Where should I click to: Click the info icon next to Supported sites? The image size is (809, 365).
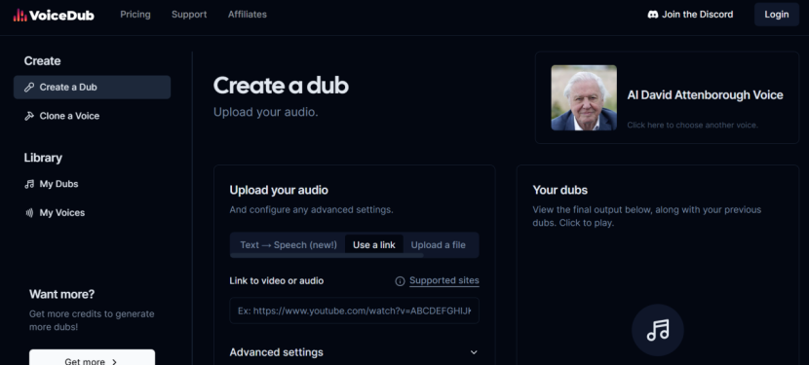pos(400,281)
